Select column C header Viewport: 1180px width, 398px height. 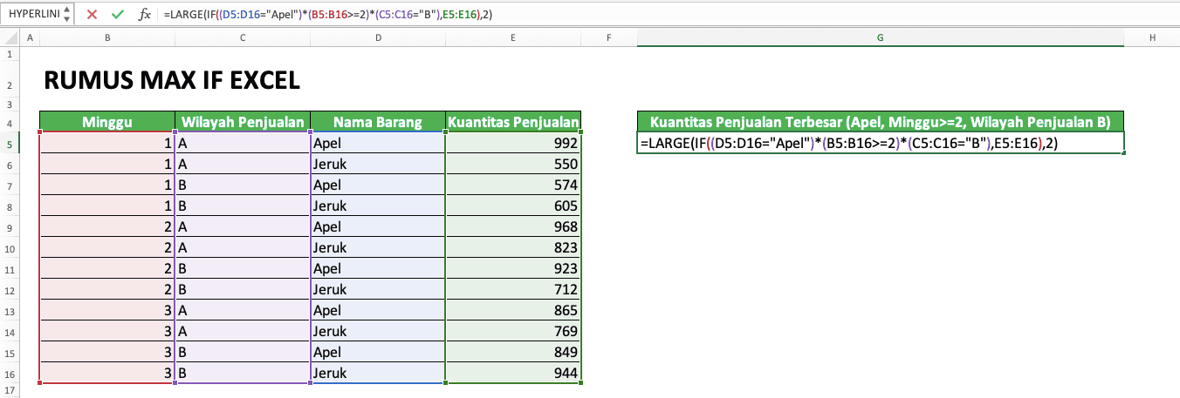[x=242, y=38]
